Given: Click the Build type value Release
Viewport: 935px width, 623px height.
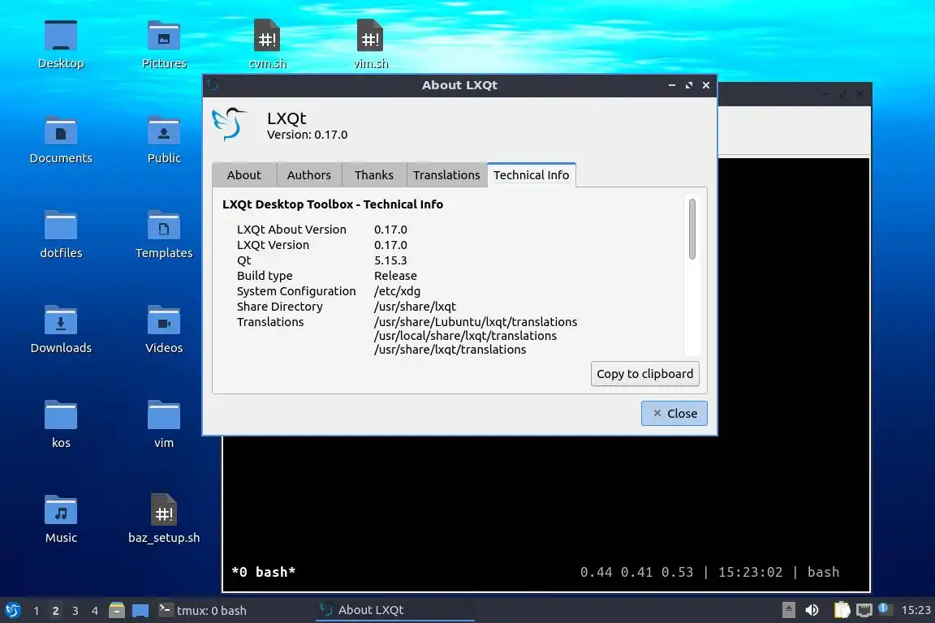Looking at the screenshot, I should coord(395,276).
